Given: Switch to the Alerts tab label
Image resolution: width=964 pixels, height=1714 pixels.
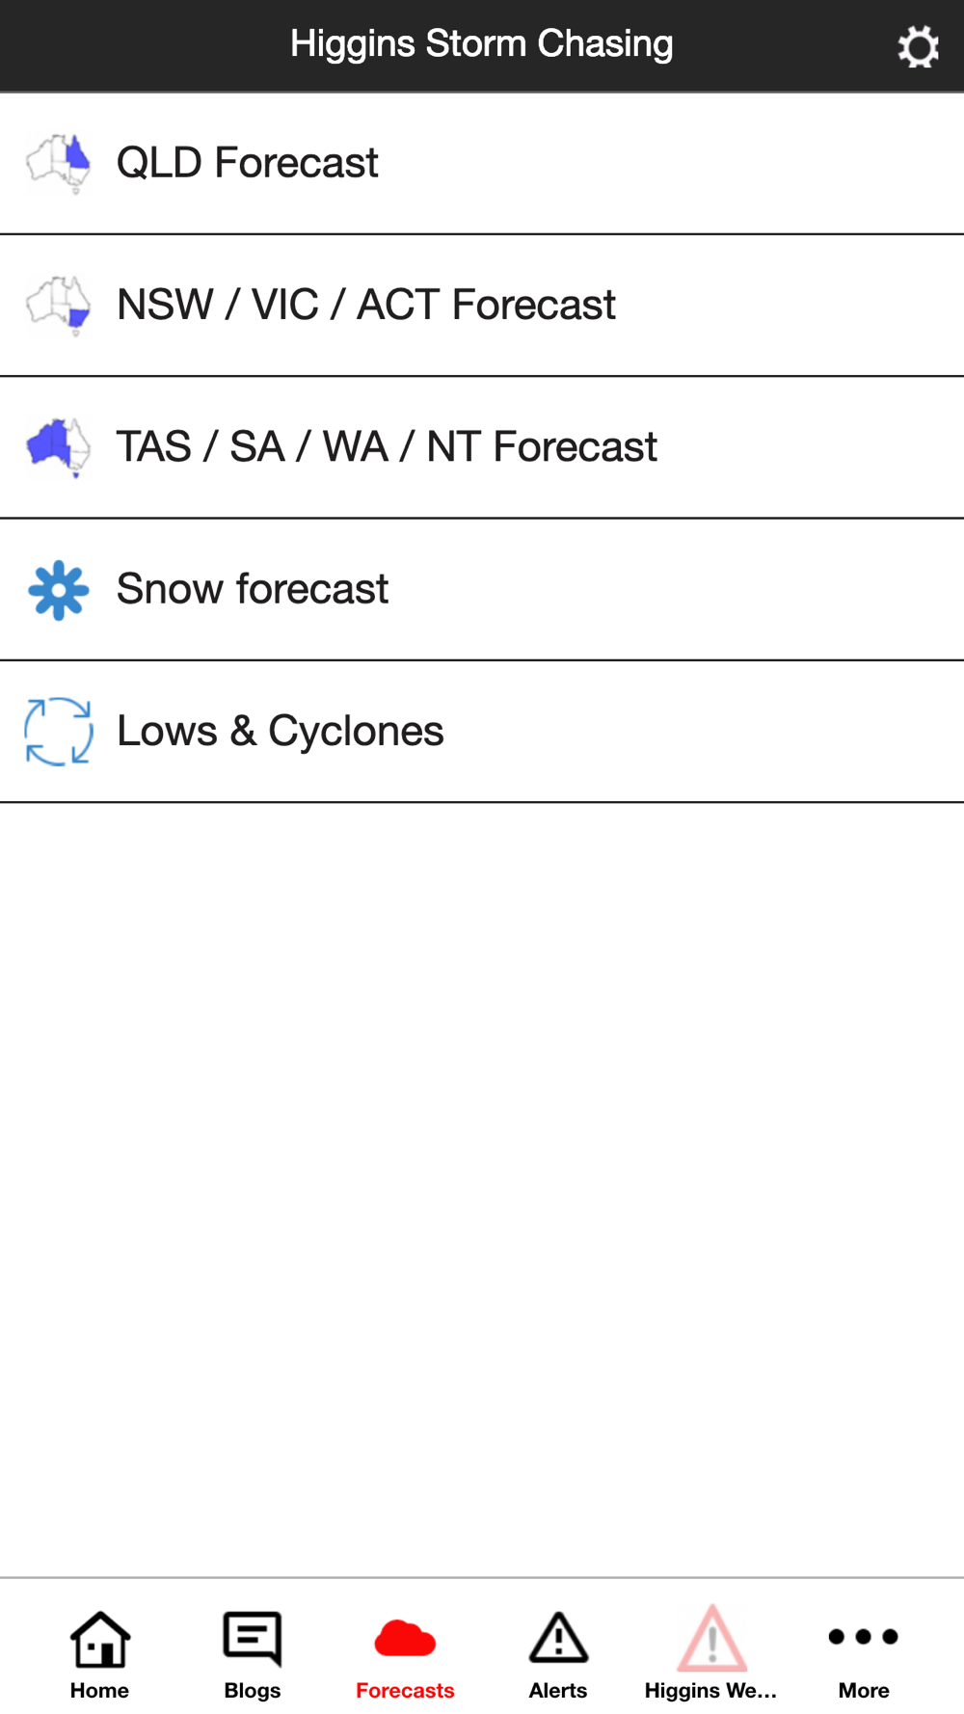Looking at the screenshot, I should (x=558, y=1691).
